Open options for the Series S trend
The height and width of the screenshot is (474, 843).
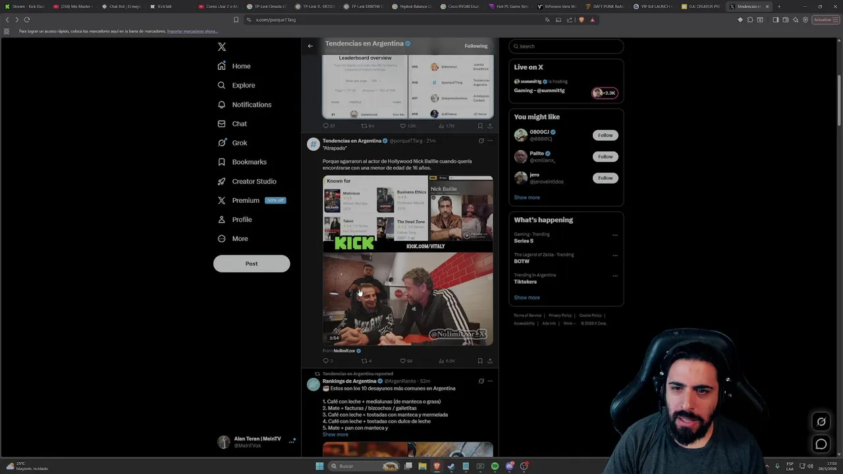tap(615, 235)
